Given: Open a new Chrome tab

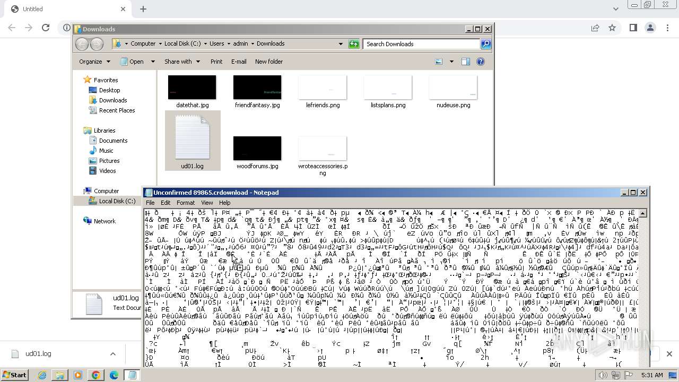Looking at the screenshot, I should click(x=143, y=9).
